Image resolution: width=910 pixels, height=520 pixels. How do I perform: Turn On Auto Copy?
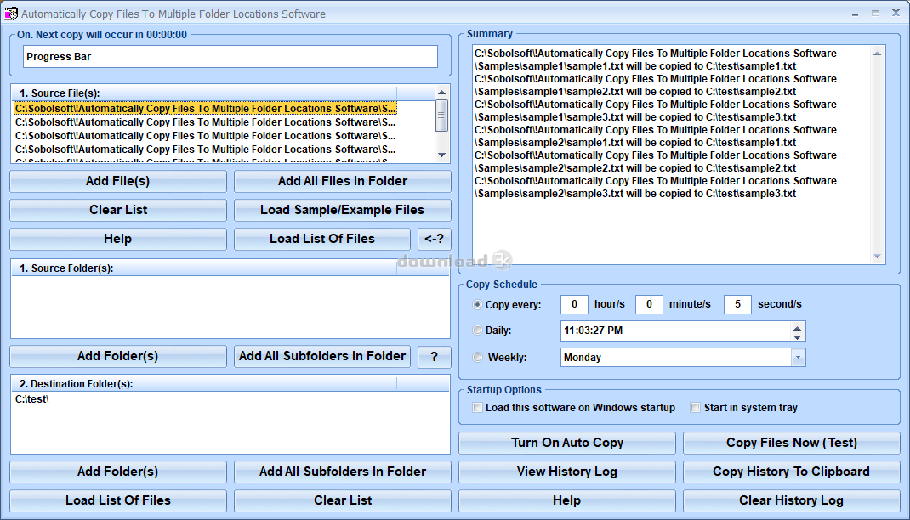[x=567, y=443]
